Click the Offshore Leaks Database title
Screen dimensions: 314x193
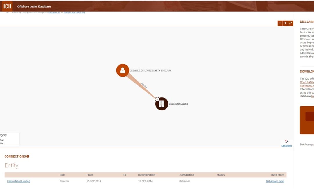(x=34, y=6)
